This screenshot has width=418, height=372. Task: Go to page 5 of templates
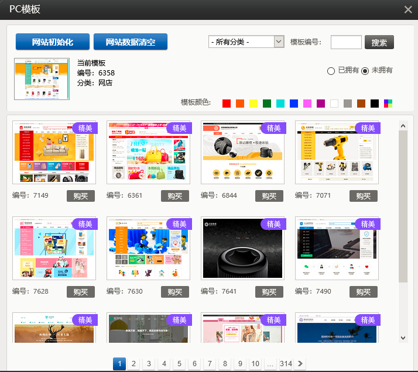point(179,364)
